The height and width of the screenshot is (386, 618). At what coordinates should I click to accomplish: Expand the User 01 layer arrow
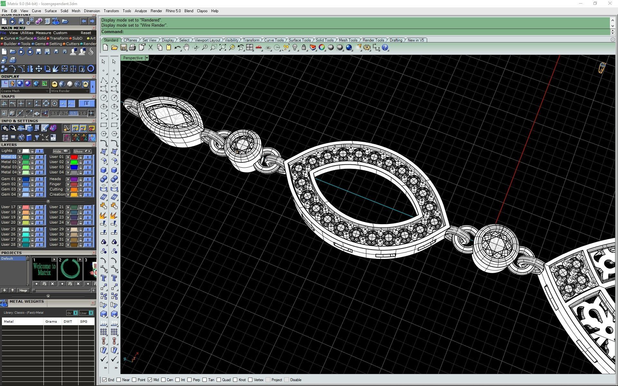click(68, 157)
